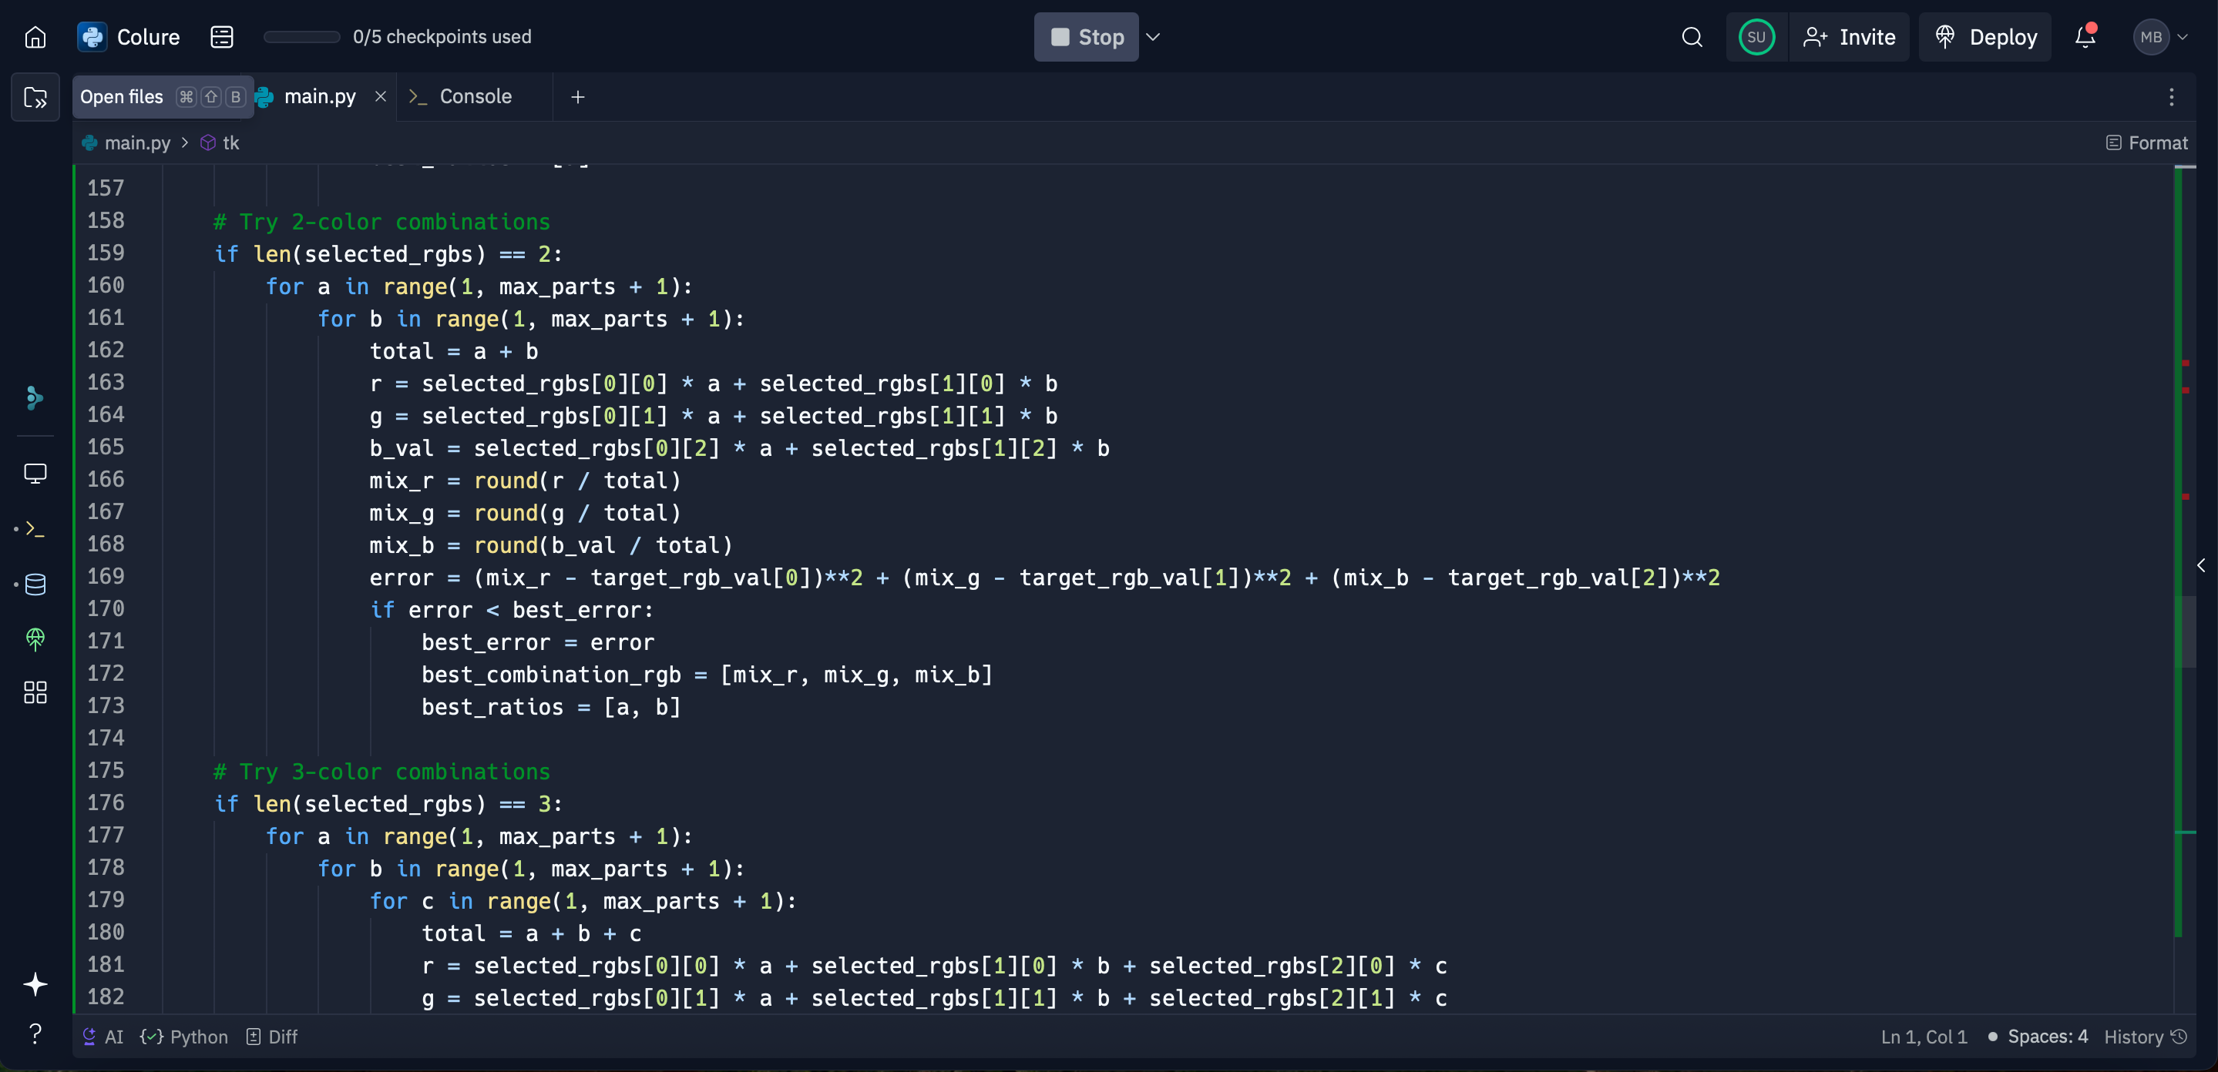Open the Shell tool in sidebar
Screen dimensions: 2218x1072
pyautogui.click(x=35, y=529)
